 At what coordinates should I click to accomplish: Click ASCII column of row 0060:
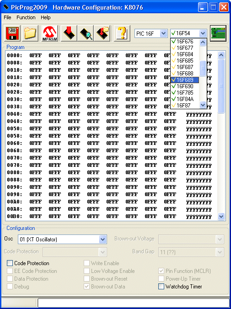[199, 144]
